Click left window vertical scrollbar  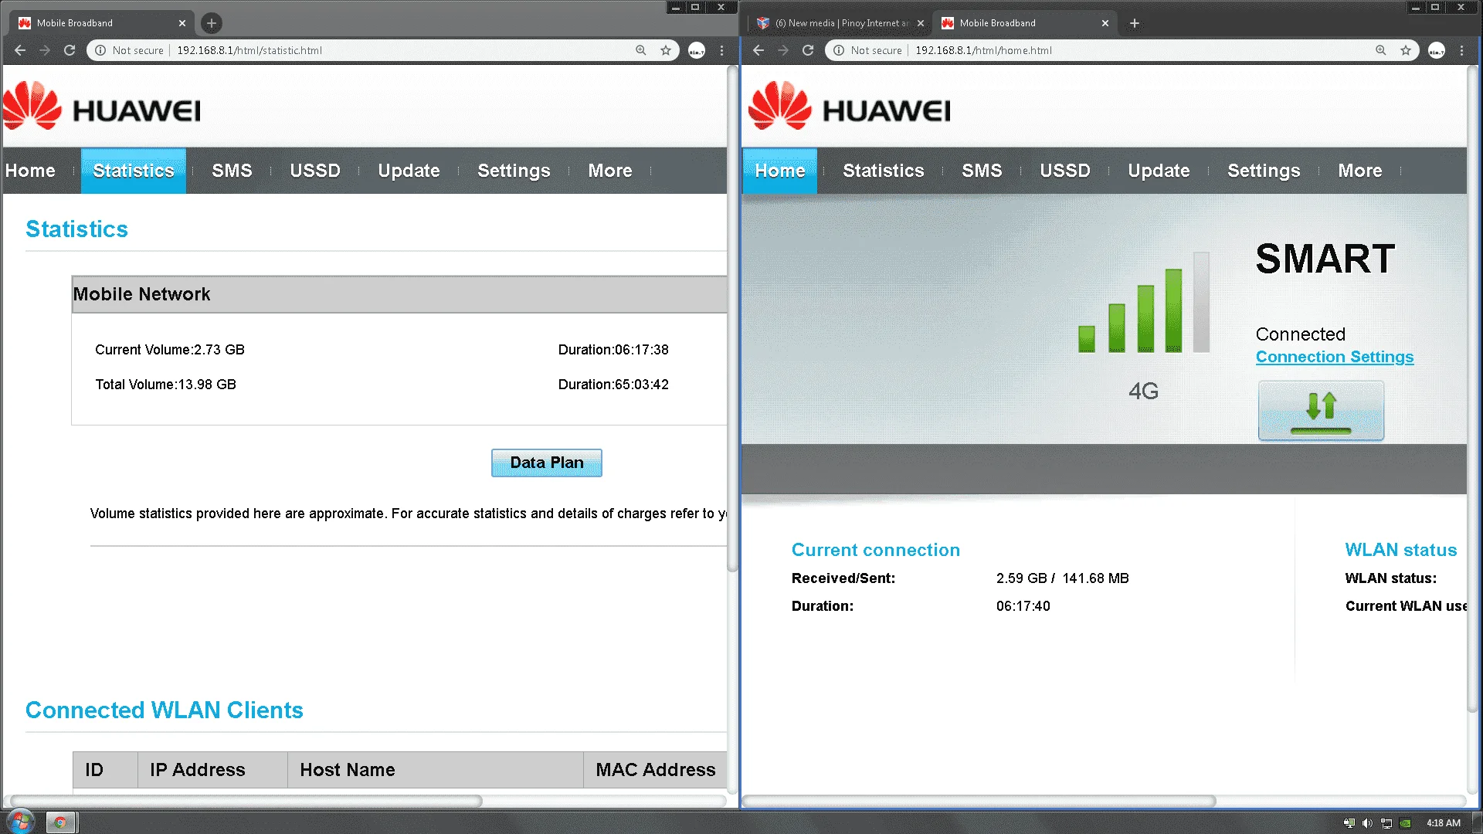pos(732,318)
